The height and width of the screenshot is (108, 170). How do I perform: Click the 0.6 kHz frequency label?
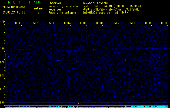2,103
